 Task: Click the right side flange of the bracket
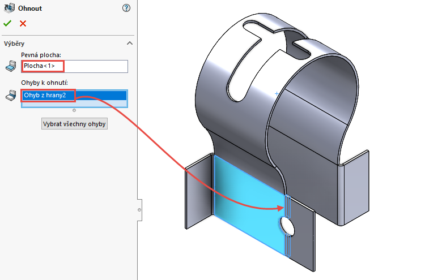coord(355,187)
